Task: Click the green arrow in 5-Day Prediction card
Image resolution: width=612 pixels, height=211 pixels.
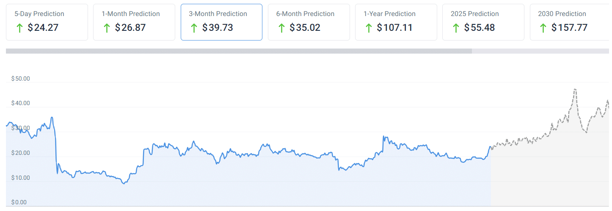Action: (x=19, y=28)
